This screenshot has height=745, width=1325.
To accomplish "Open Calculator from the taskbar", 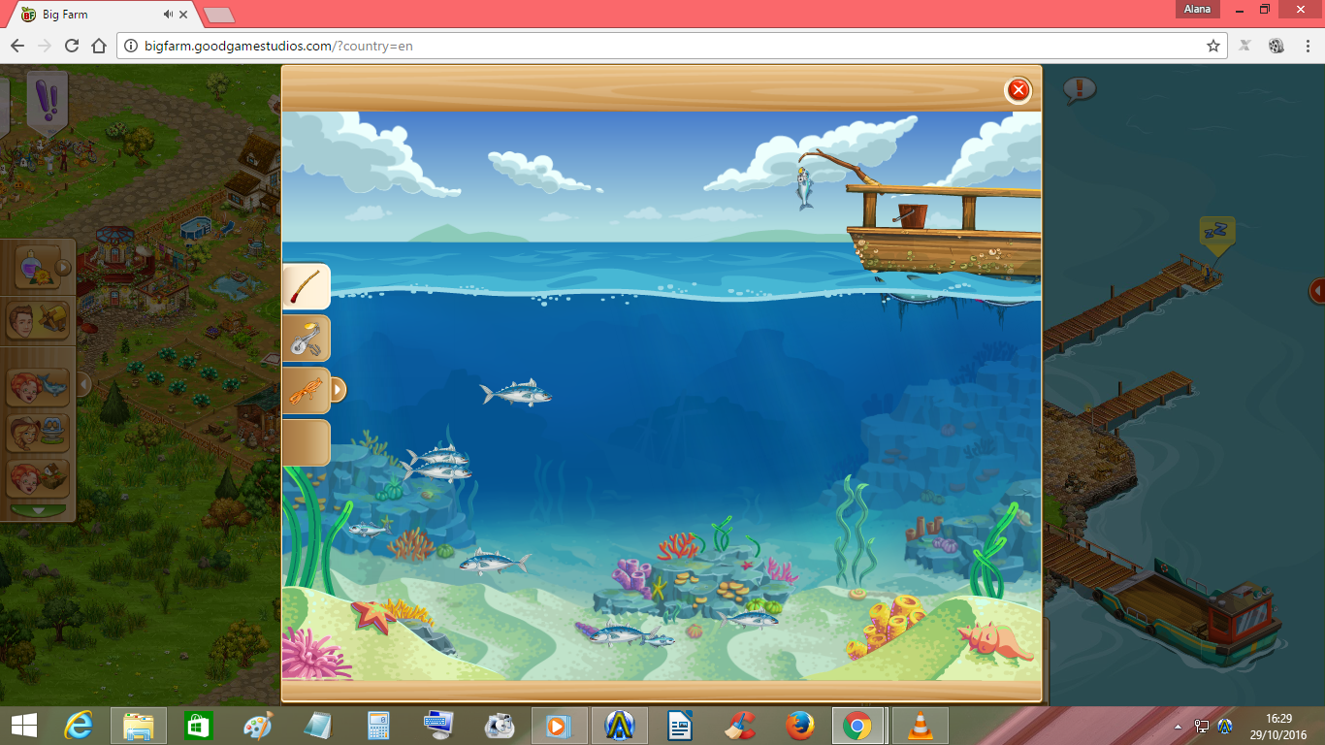I will coord(378,726).
